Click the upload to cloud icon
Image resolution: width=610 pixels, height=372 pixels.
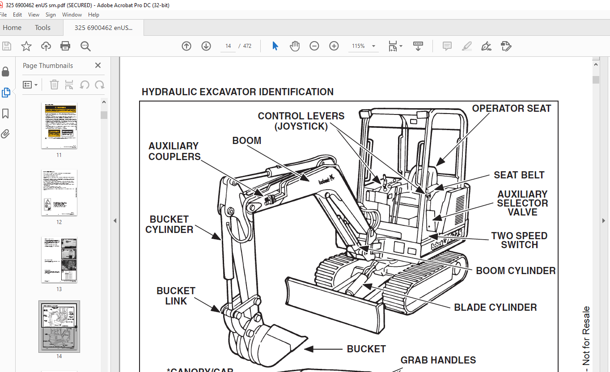[x=46, y=46]
